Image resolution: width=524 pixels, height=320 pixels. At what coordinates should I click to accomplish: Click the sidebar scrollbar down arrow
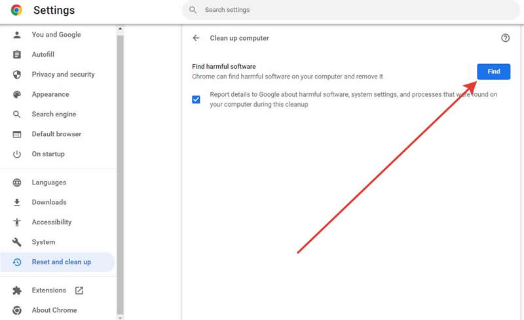pyautogui.click(x=120, y=317)
